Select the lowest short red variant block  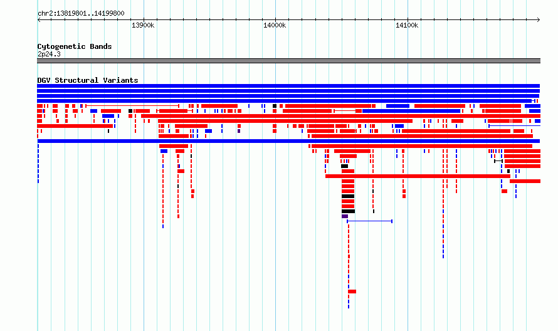352,292
